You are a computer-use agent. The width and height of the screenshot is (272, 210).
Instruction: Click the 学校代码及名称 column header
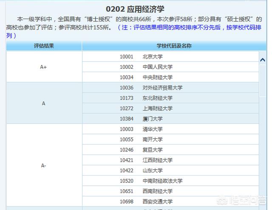click(170, 45)
